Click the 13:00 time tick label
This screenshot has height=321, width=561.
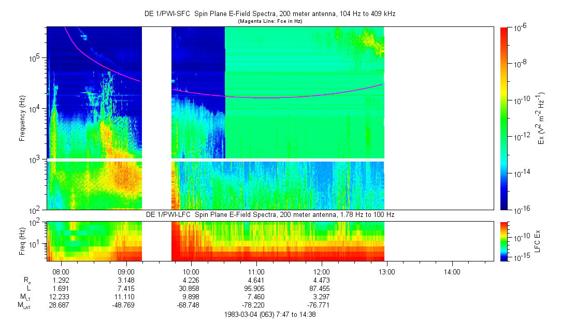(386, 271)
